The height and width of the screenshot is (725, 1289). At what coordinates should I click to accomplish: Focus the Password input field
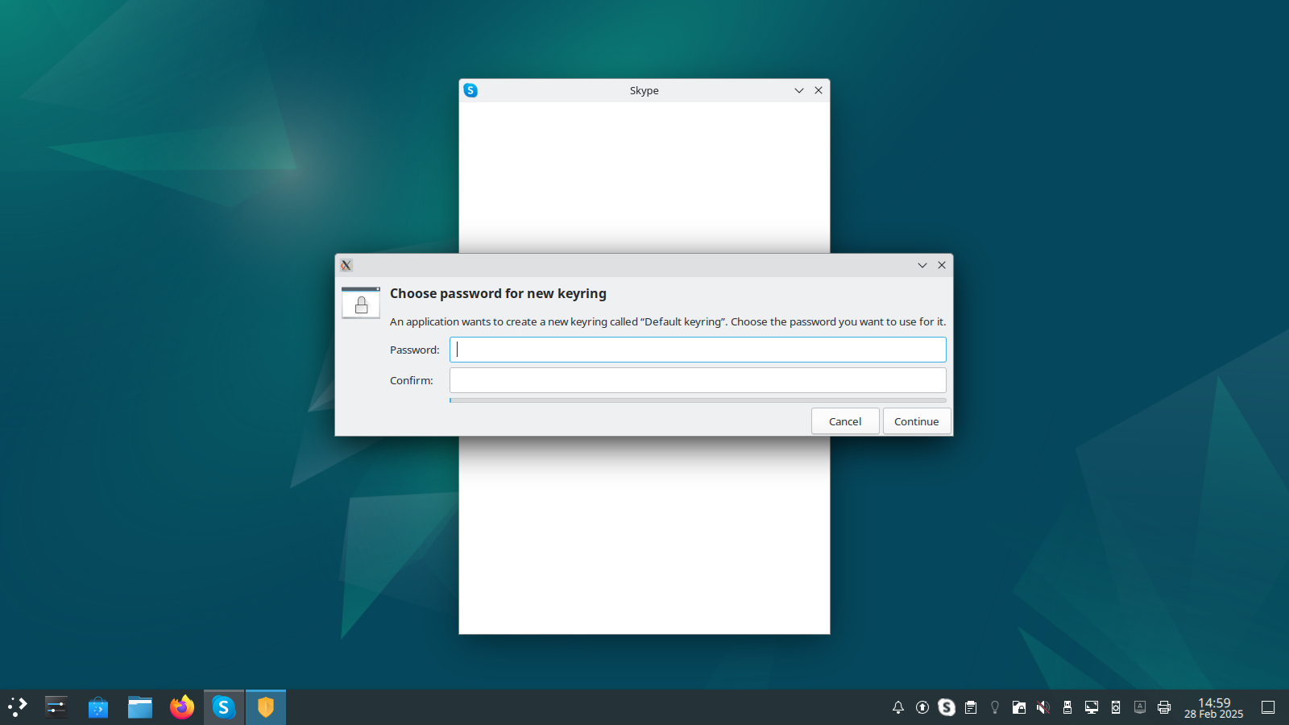click(698, 350)
